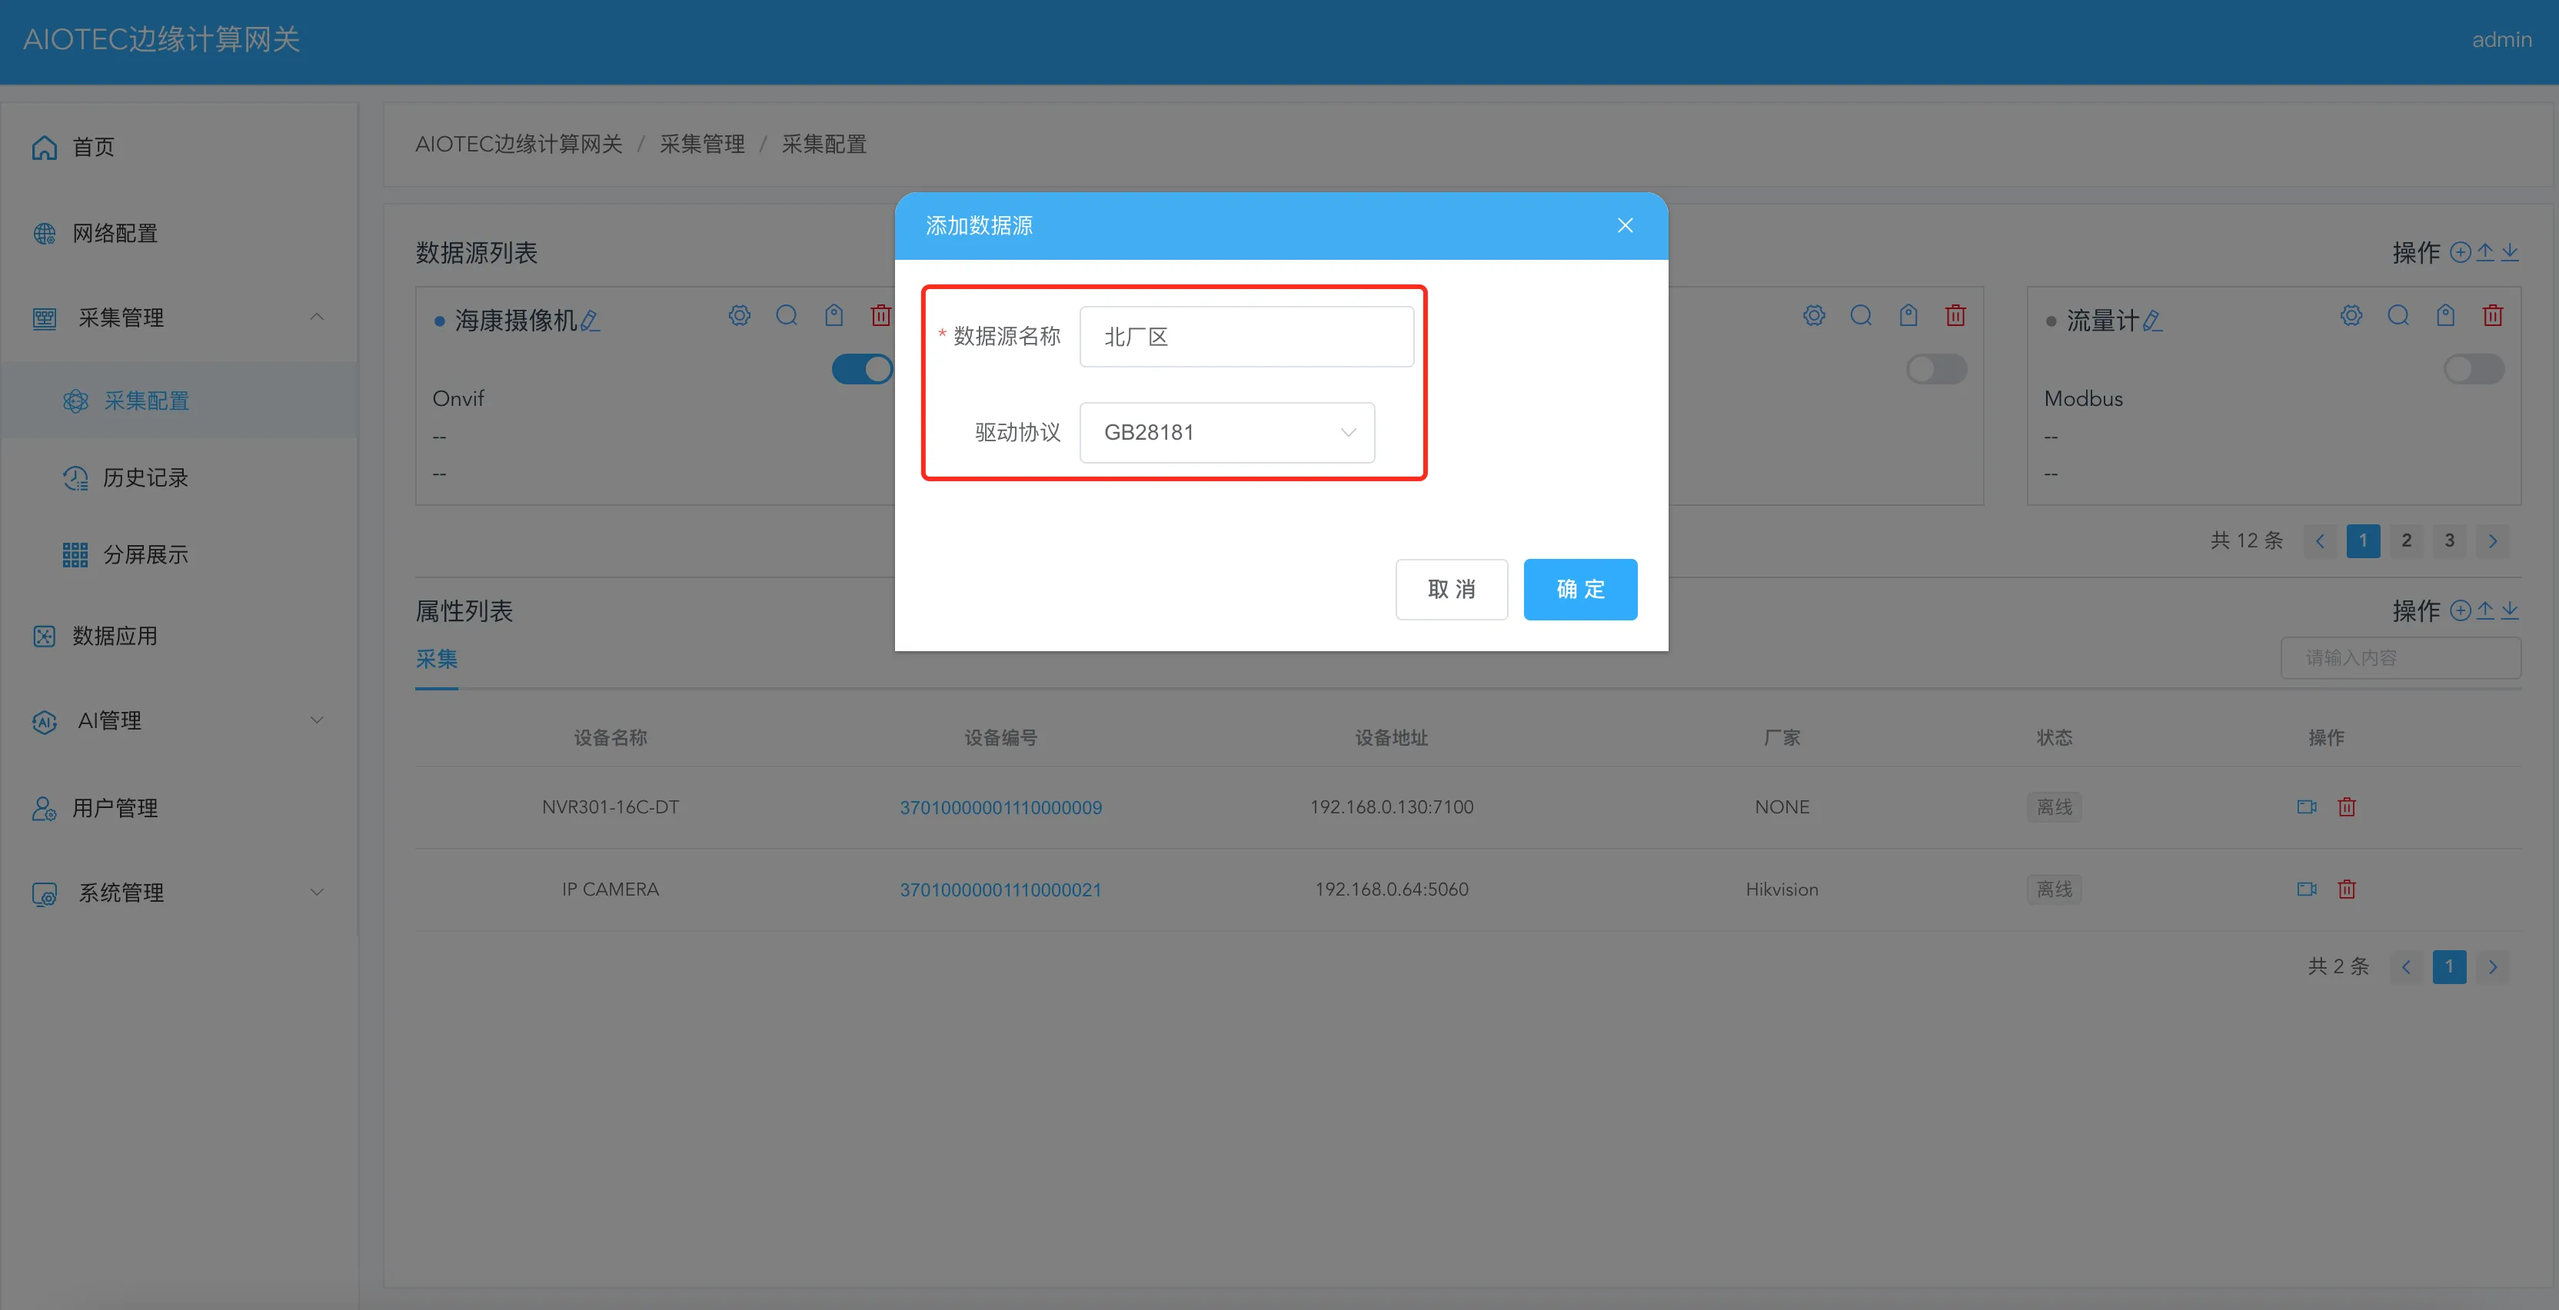Delete the IP CAMERA device row
This screenshot has height=1310, width=2559.
(x=2347, y=889)
